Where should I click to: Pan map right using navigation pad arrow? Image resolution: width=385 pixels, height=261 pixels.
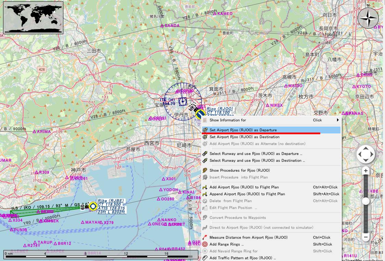point(373,155)
